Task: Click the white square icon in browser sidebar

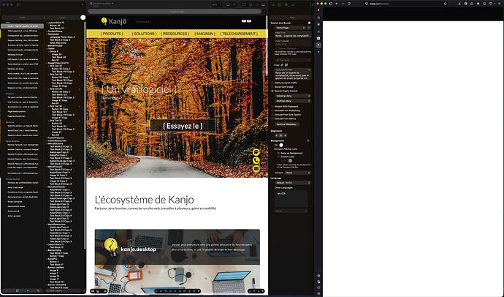Action: 318,38
